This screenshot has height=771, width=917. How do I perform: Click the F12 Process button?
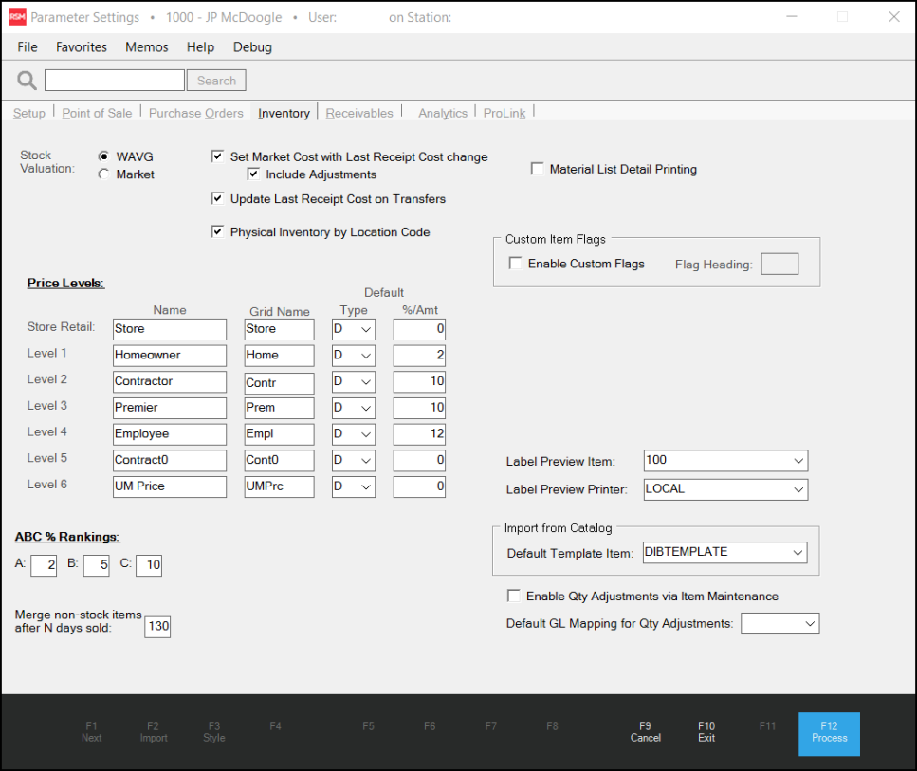(x=829, y=734)
